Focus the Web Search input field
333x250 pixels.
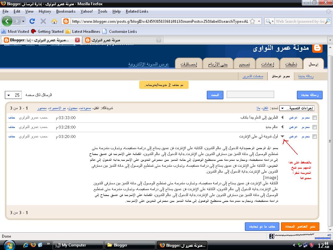[x=300, y=21]
